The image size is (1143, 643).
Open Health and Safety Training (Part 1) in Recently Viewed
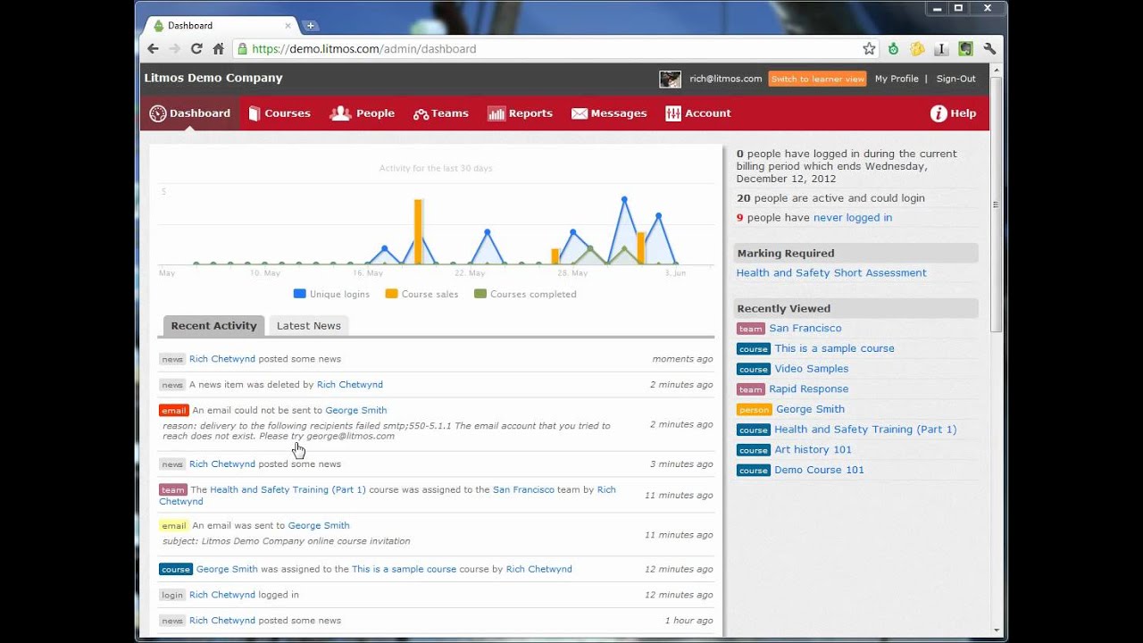(865, 430)
